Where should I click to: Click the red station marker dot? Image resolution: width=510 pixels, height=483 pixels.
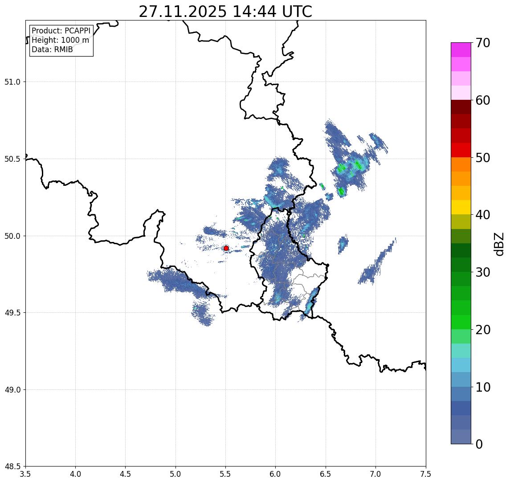tap(226, 248)
